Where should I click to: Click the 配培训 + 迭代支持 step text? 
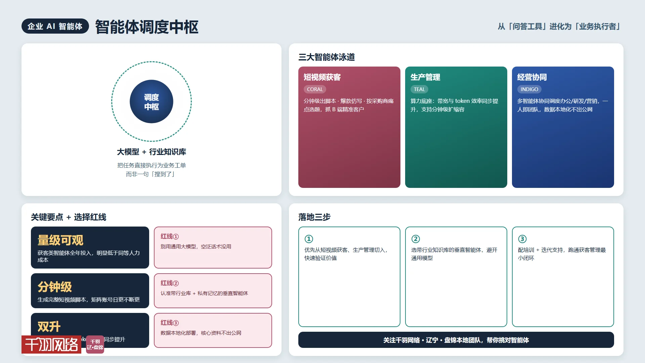562,254
